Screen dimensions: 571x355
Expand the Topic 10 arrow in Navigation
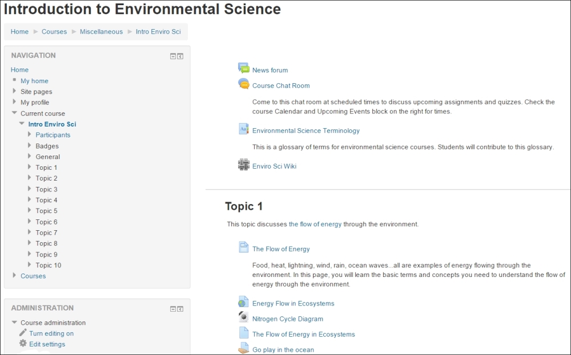point(30,264)
